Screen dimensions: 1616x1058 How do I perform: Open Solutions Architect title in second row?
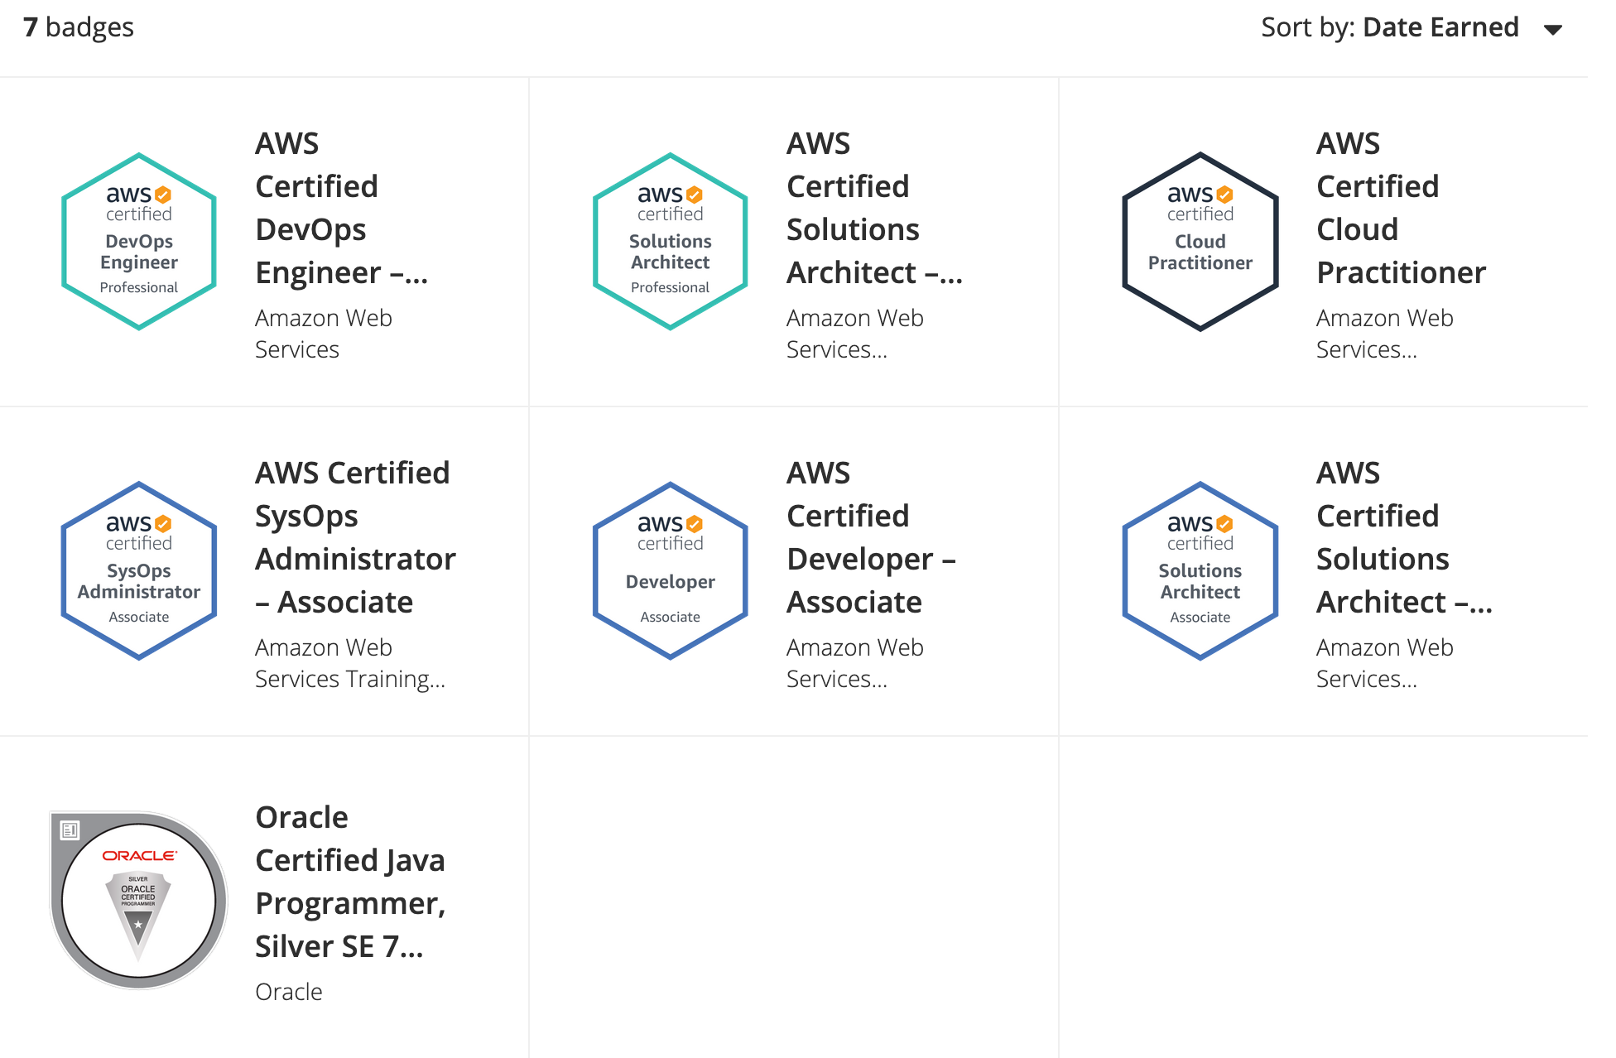[1404, 537]
